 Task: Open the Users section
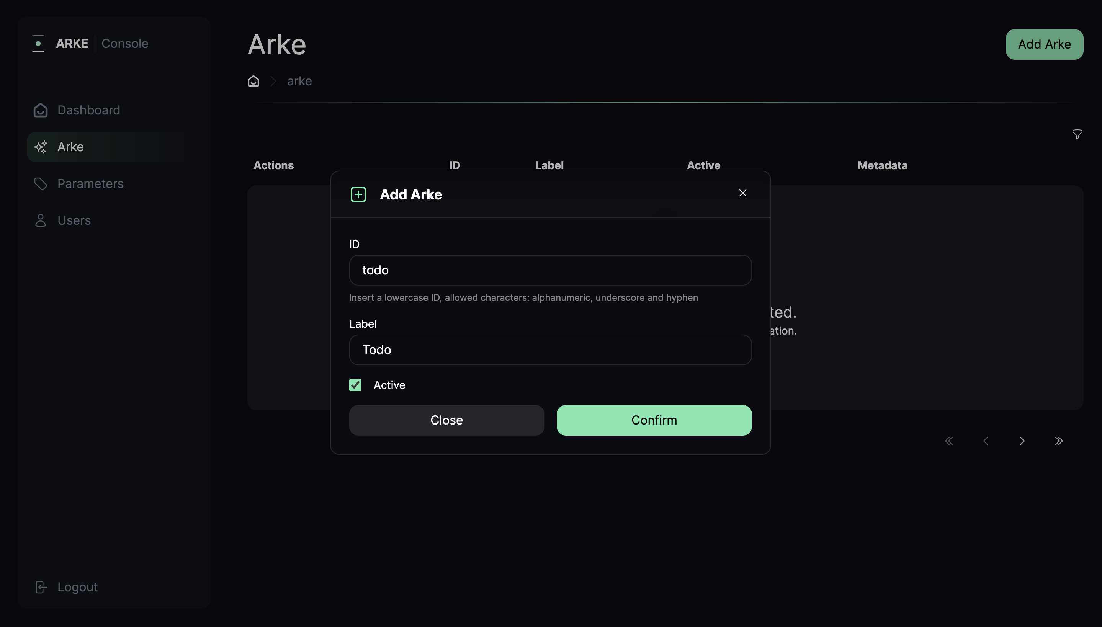(74, 220)
